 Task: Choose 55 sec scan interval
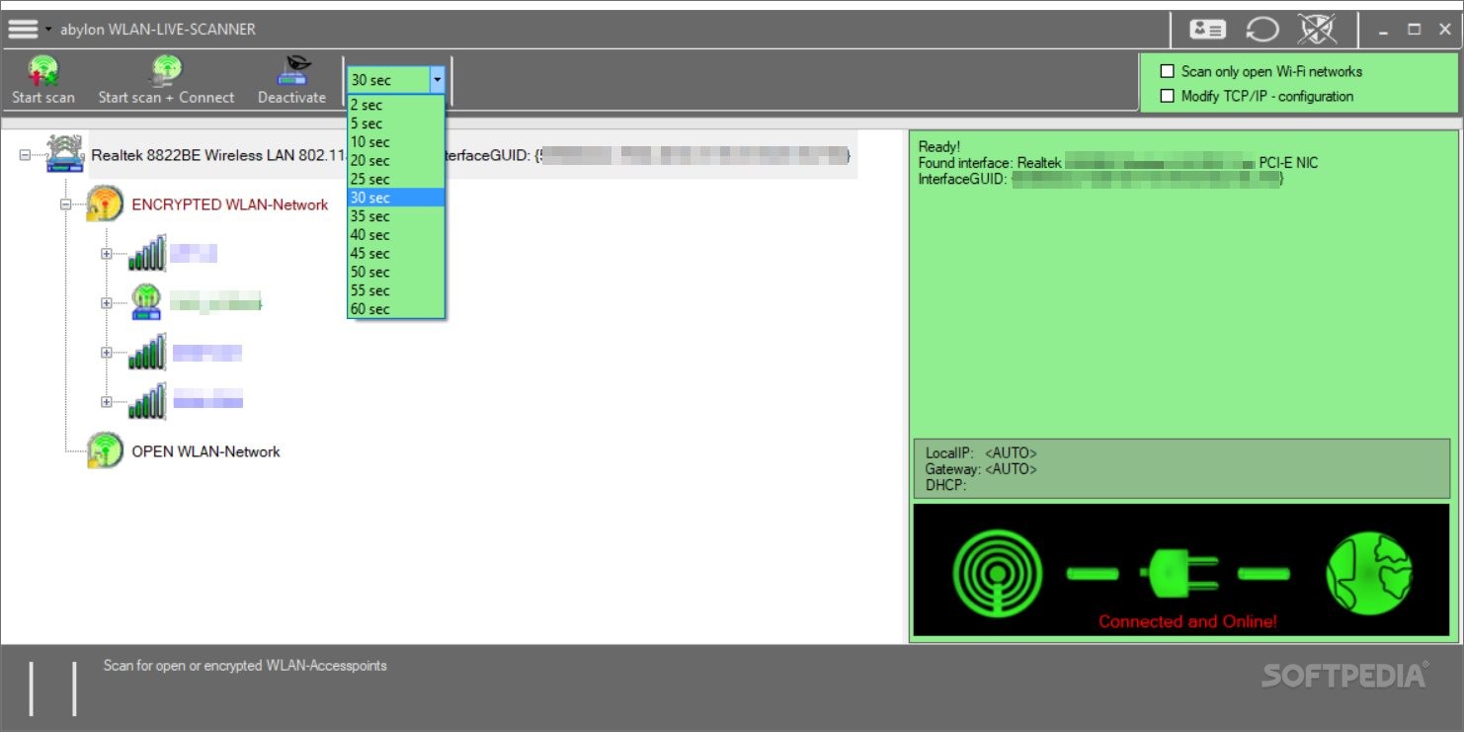click(396, 290)
